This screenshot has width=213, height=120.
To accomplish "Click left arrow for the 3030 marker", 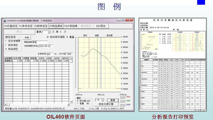I will click(x=121, y=97).
